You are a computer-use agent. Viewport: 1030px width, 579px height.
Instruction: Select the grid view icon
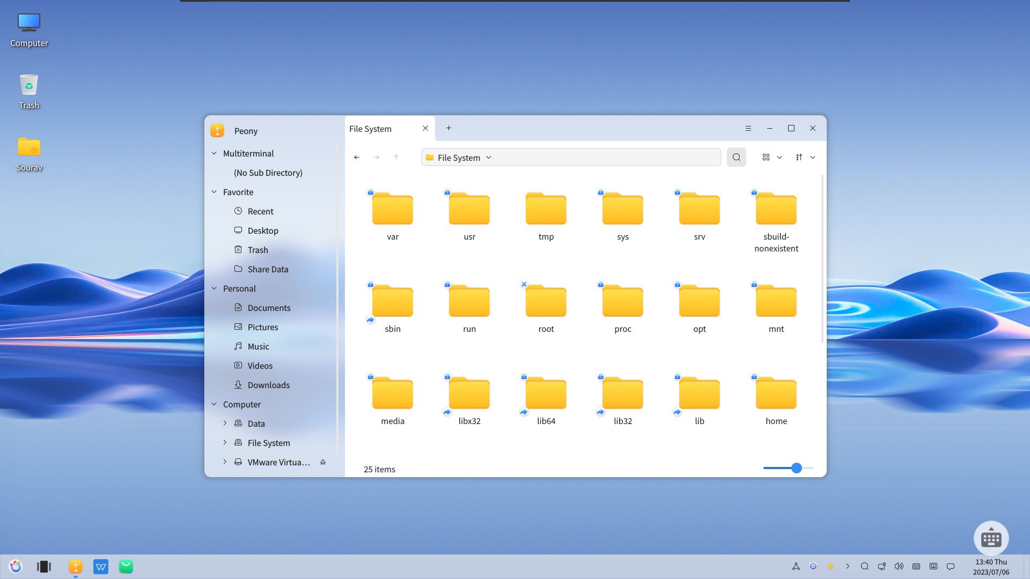click(x=766, y=157)
